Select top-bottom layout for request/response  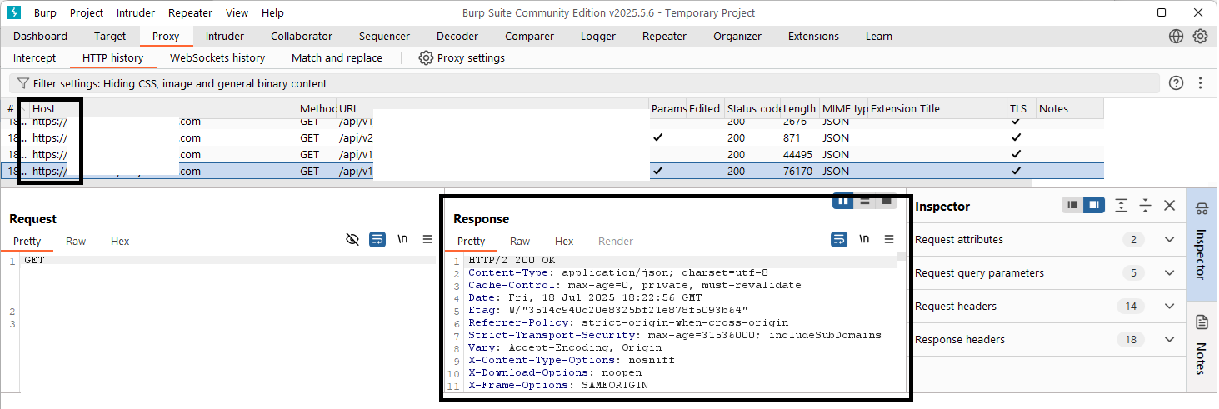(865, 201)
